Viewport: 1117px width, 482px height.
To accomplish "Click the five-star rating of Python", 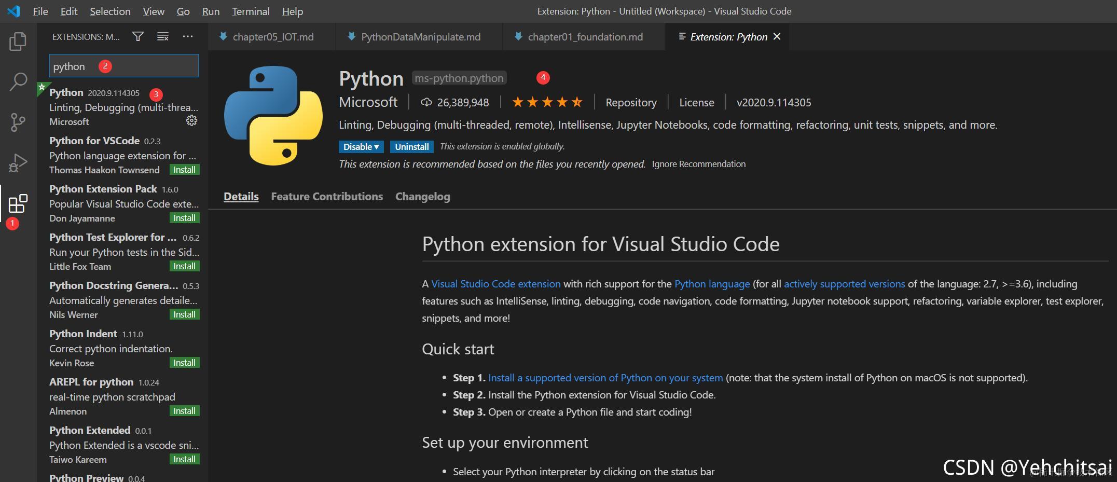I will [x=547, y=102].
